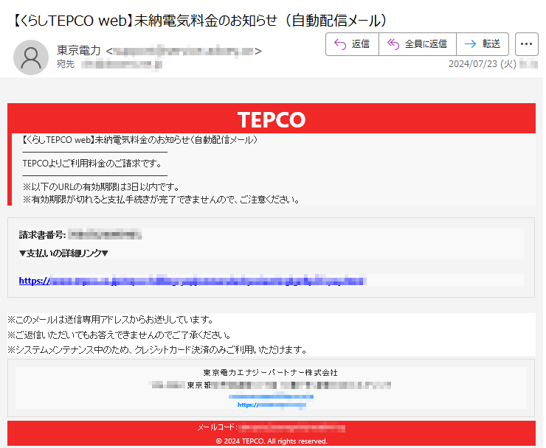The width and height of the screenshot is (546, 448).
Task: Click the line 'ご返信いただいてもお答えできません'
Action: click(120, 335)
